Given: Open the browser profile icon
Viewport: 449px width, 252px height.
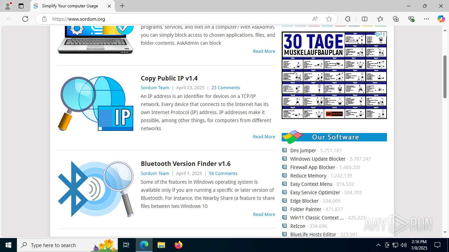Looking at the screenshot, I should coord(8,6).
